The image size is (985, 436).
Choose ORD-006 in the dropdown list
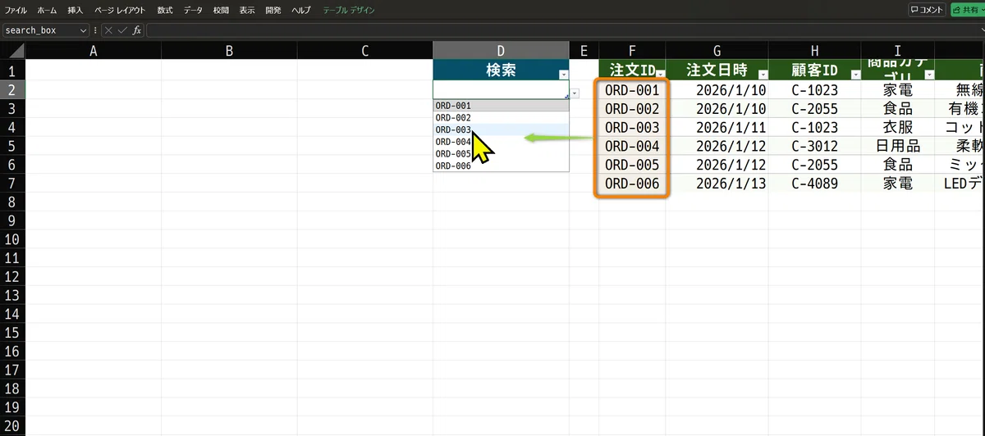point(501,166)
